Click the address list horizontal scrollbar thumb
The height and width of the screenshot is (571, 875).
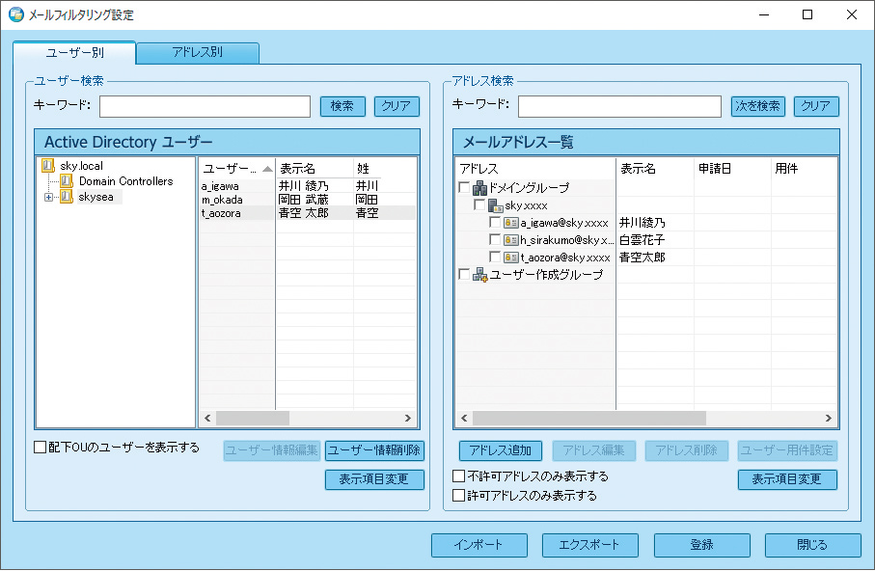(589, 418)
